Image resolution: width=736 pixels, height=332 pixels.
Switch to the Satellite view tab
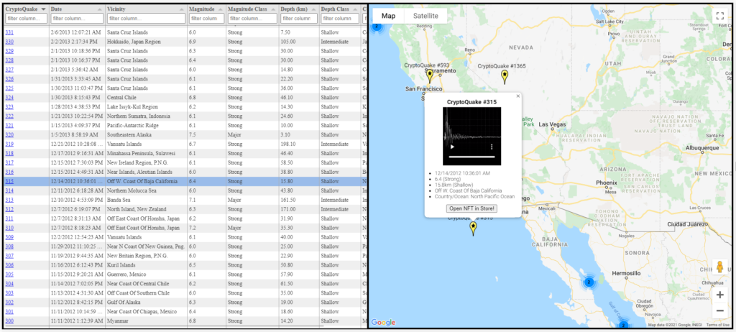[x=425, y=16]
